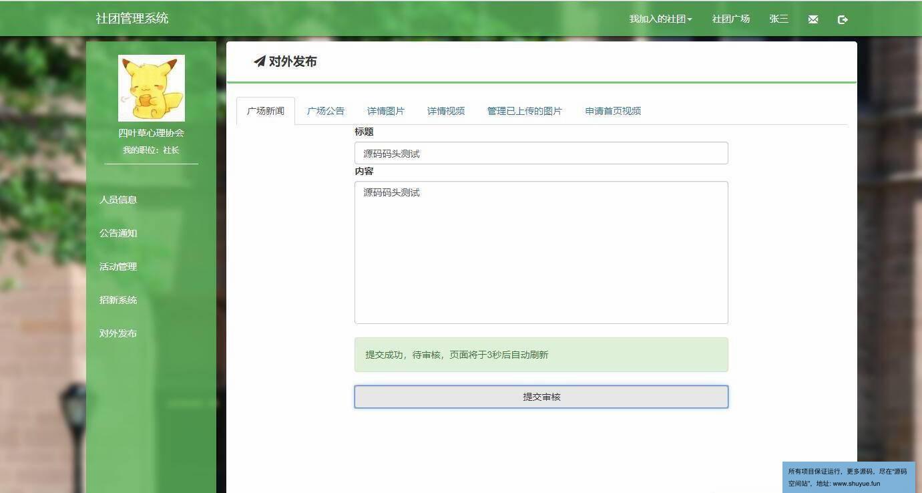Open the 详情视频 tab

click(x=446, y=111)
